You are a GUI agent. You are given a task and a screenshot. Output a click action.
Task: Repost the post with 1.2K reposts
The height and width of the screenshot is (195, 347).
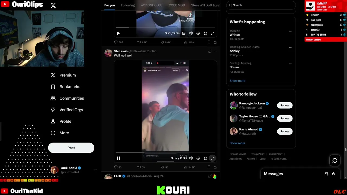coord(142,42)
